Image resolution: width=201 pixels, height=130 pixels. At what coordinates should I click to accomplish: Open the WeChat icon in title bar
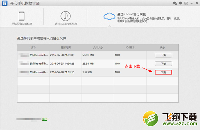175,3
